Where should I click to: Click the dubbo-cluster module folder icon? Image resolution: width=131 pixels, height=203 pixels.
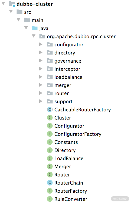pos(12,4)
